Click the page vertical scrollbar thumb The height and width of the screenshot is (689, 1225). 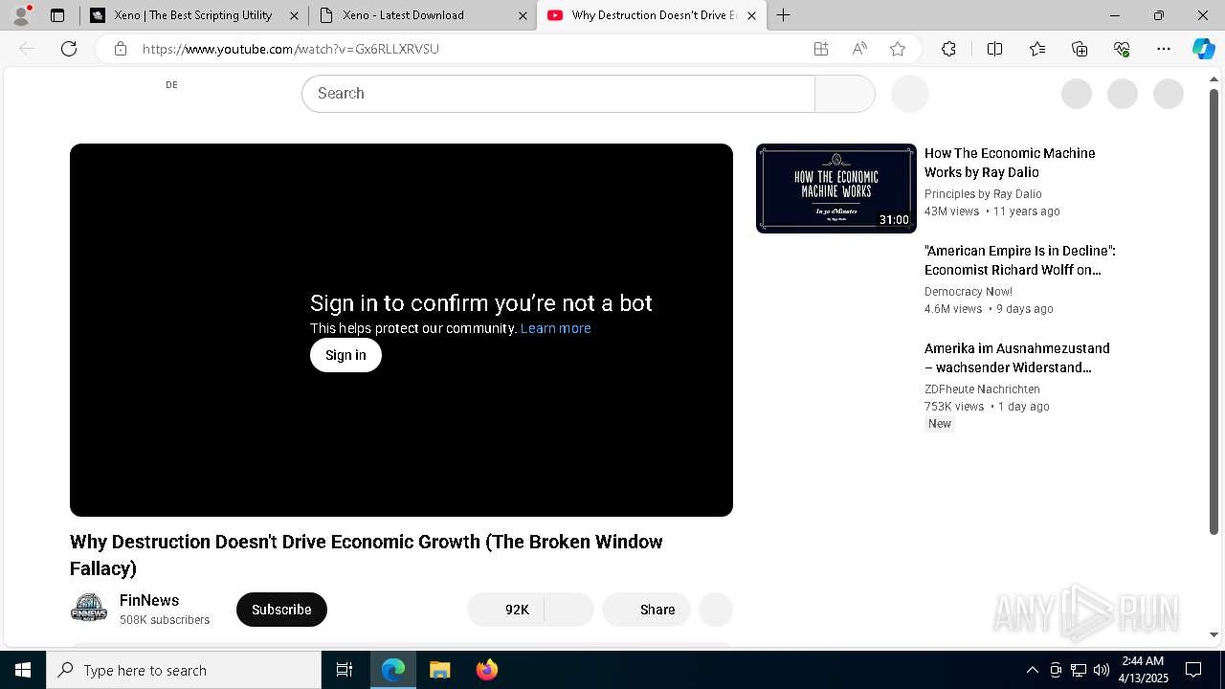[1214, 312]
